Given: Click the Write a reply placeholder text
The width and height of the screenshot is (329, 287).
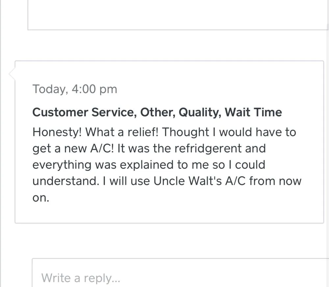Looking at the screenshot, I should pyautogui.click(x=81, y=278).
